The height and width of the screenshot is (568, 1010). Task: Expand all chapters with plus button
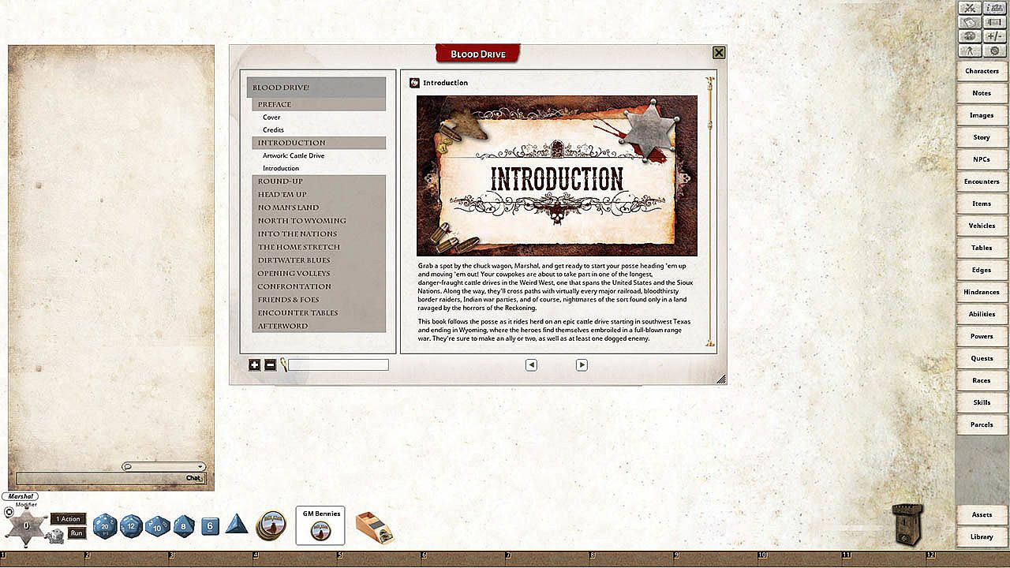(254, 364)
